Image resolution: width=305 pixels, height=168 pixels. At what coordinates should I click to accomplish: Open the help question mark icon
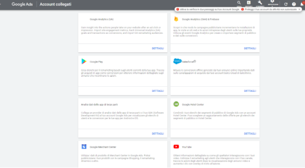[294, 4]
